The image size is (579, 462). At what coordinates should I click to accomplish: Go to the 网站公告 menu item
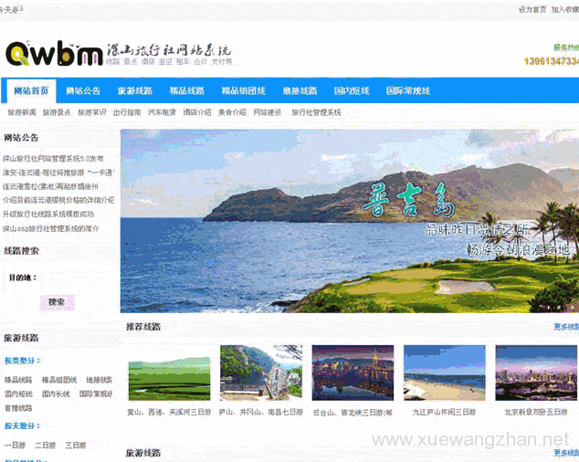click(x=83, y=91)
